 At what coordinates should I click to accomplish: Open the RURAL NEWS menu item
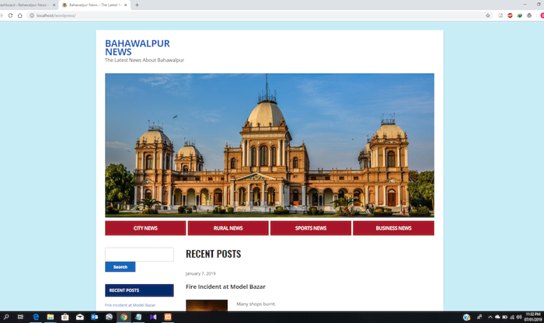[x=228, y=228]
